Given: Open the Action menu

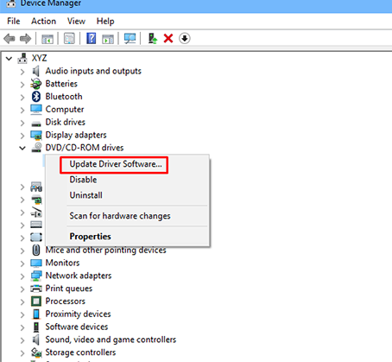Looking at the screenshot, I should coord(43,22).
